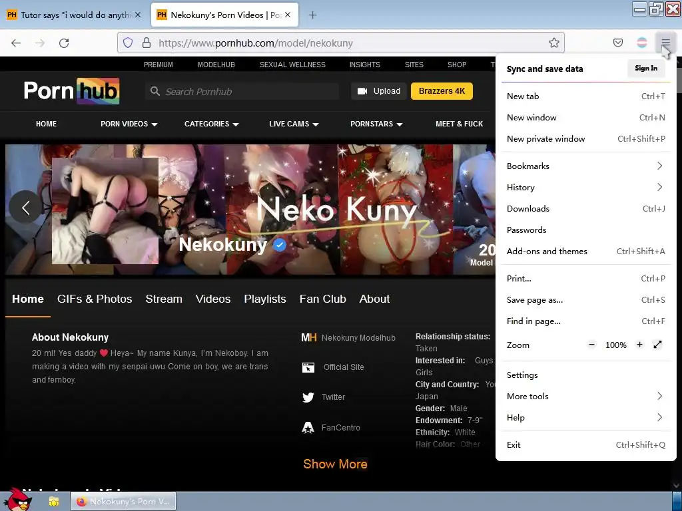Viewport: 682px width, 511px height.
Task: Open Firefox Settings
Action: tap(586, 375)
